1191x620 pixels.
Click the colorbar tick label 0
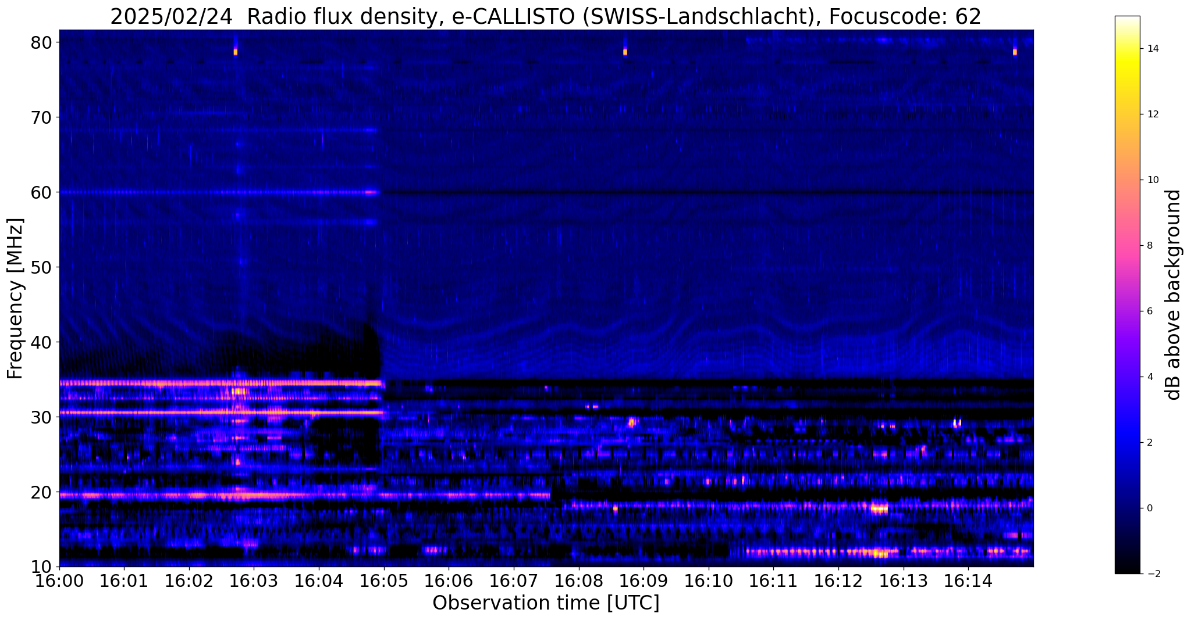click(x=1149, y=508)
